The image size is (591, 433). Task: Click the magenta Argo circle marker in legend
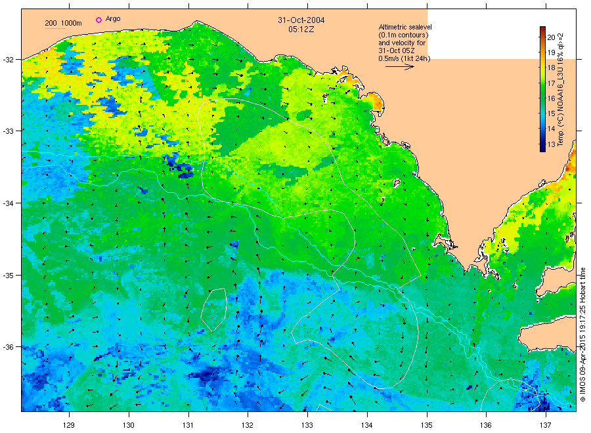tap(98, 20)
